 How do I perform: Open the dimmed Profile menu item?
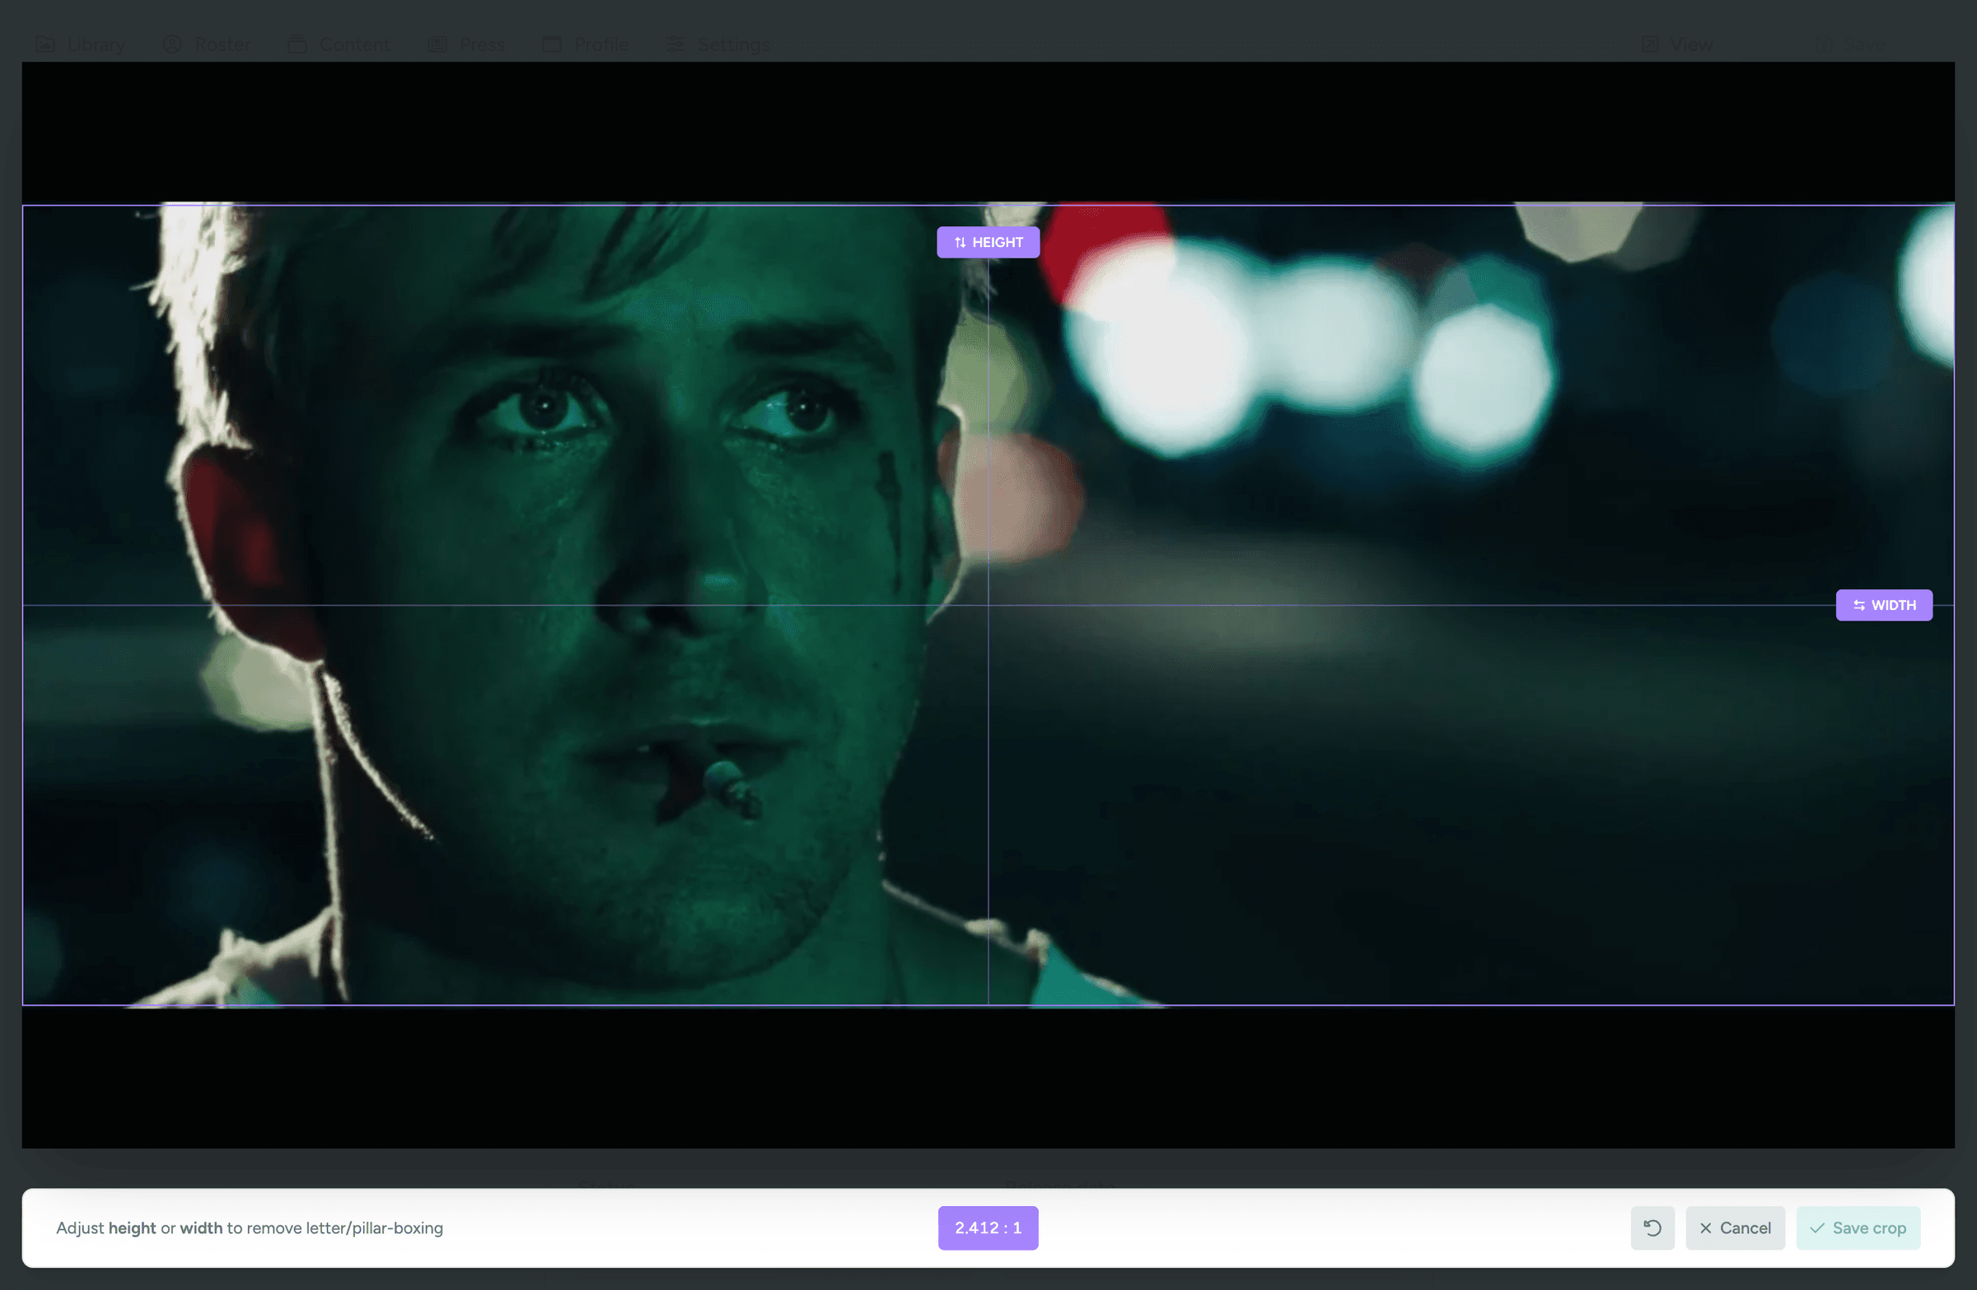click(x=585, y=44)
